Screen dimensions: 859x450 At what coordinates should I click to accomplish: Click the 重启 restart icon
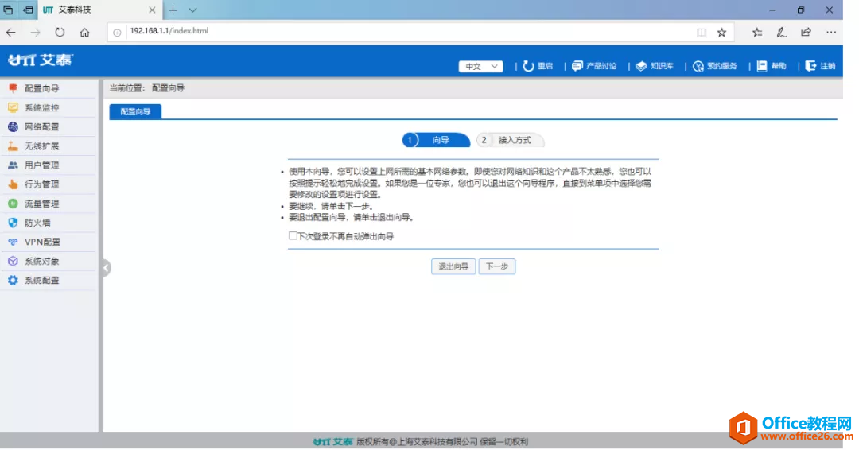tap(528, 66)
